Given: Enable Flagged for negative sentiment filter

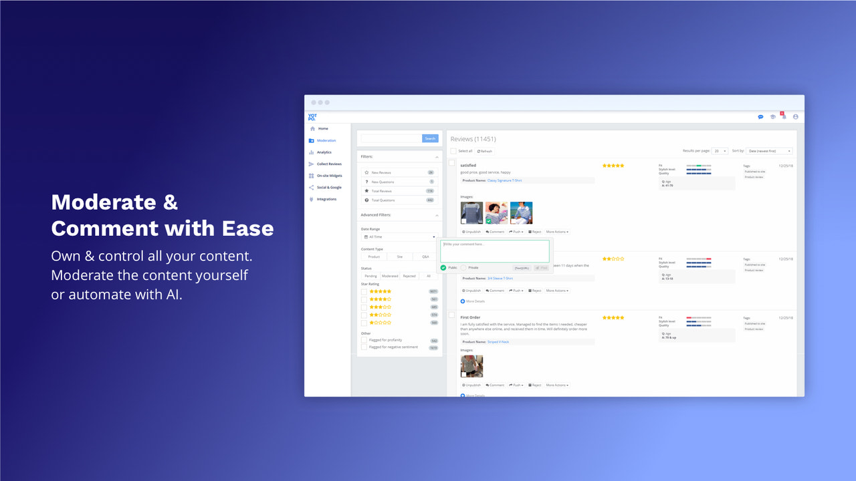Looking at the screenshot, I should [364, 347].
